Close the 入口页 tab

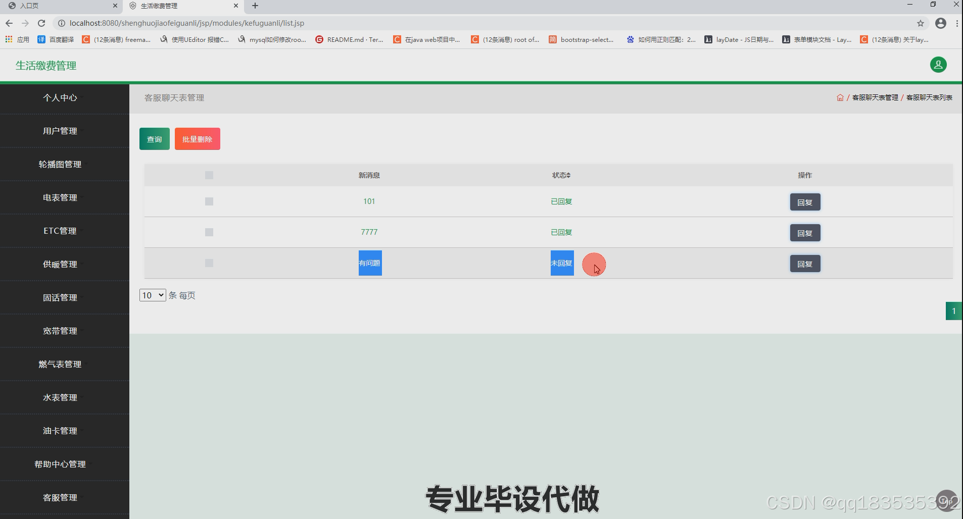[x=115, y=6]
